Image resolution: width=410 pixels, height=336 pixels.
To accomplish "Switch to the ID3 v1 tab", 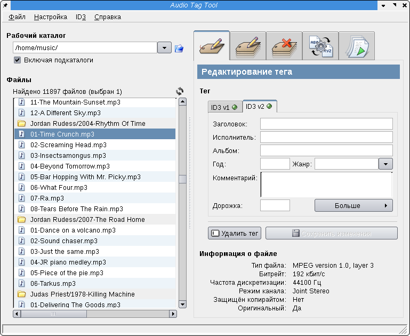I will pos(225,107).
